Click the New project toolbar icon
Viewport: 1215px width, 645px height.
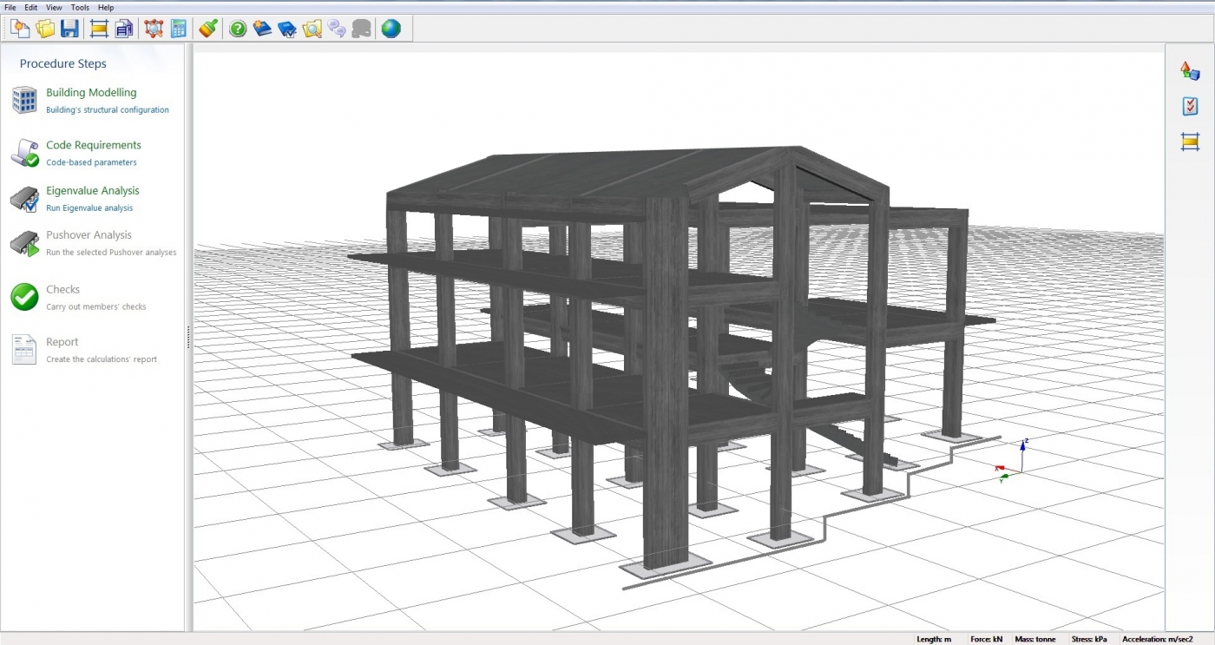click(x=20, y=29)
